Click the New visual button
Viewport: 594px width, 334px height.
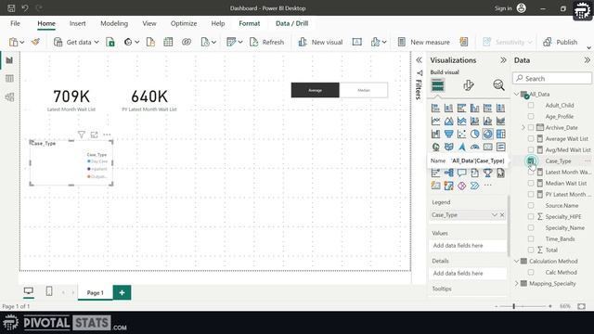[320, 42]
